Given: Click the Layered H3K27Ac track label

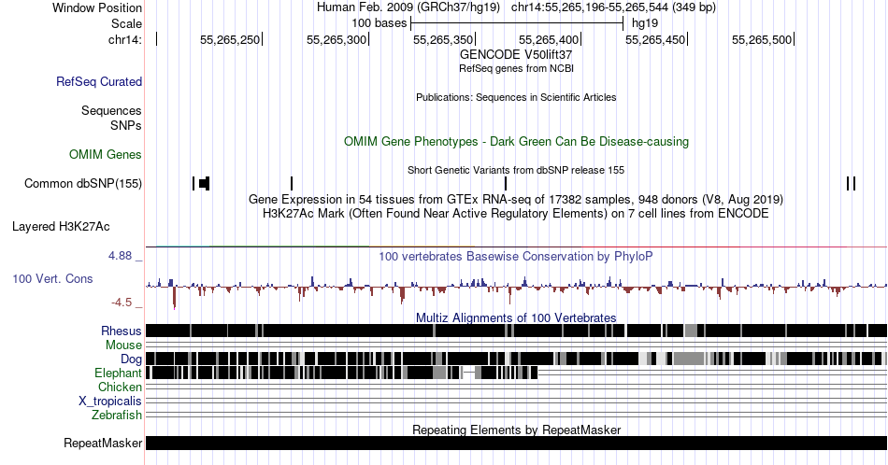Looking at the screenshot, I should [x=61, y=226].
